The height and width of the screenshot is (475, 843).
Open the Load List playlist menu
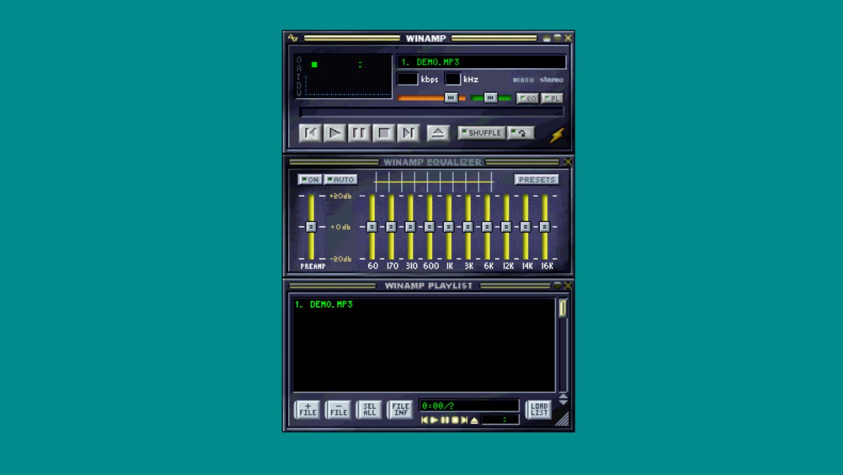coord(539,410)
